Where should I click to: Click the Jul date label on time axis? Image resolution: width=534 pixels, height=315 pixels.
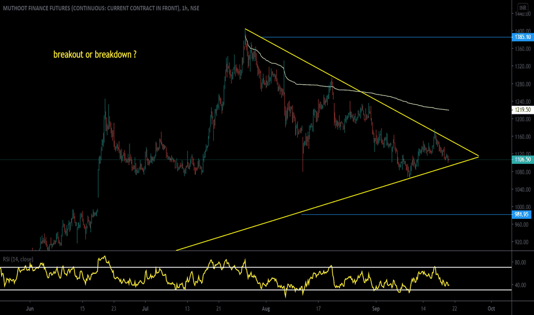pyautogui.click(x=146, y=309)
